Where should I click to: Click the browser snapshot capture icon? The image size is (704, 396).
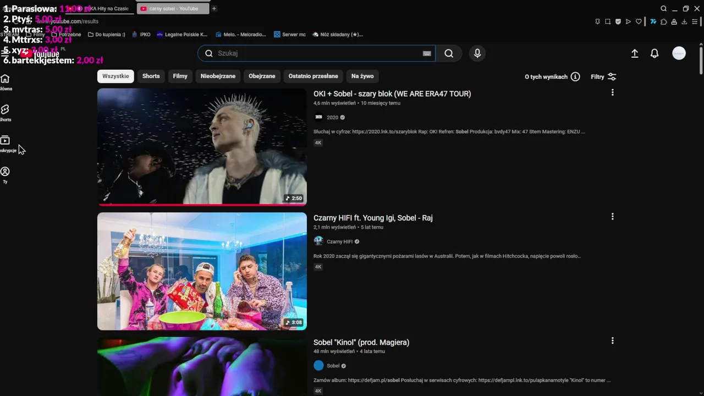608,21
